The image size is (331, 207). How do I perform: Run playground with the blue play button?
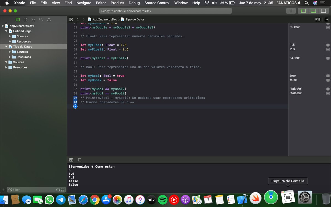(x=75, y=107)
